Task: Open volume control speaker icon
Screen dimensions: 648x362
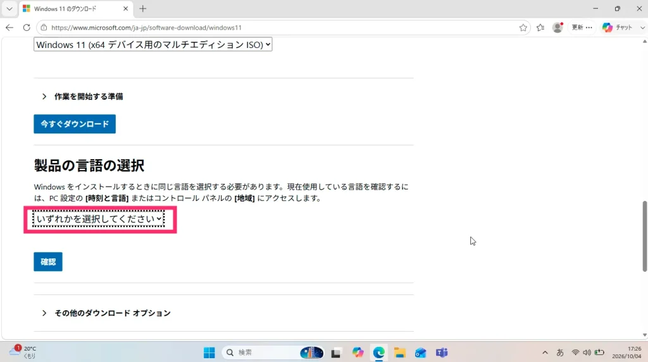Action: [587, 353]
